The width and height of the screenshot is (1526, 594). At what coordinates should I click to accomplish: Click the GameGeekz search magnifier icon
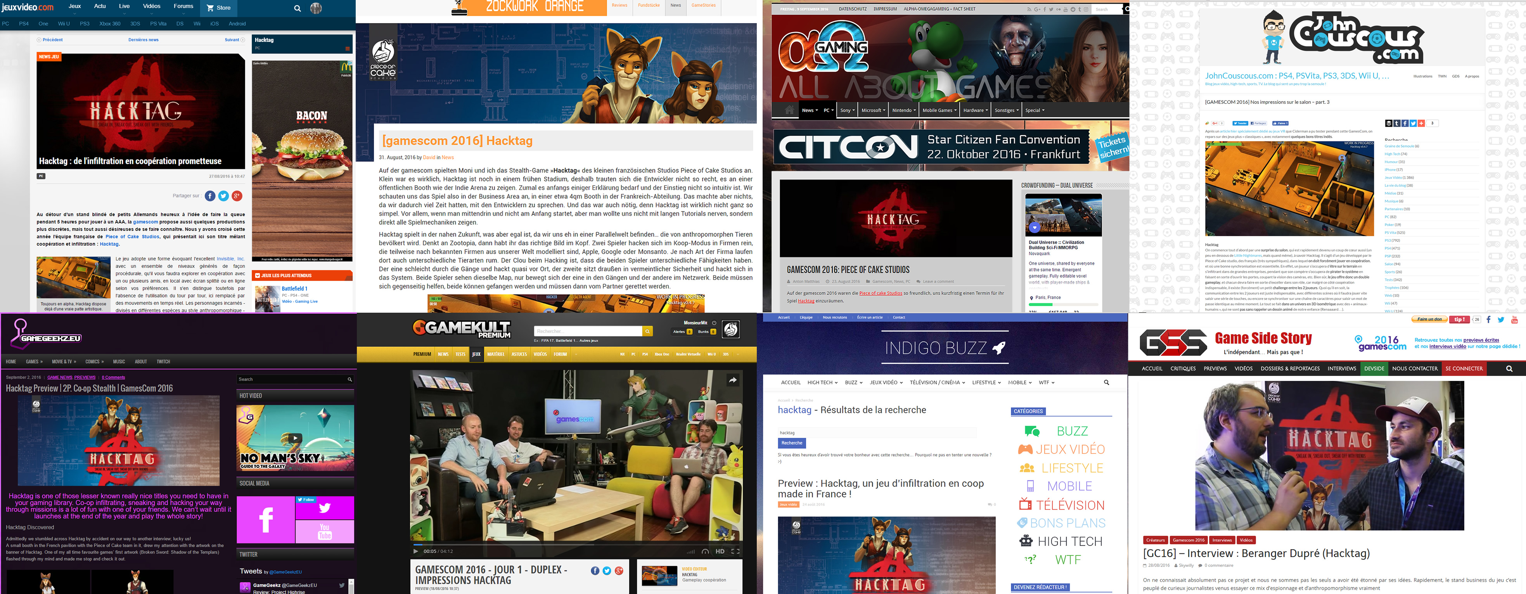[x=349, y=379]
